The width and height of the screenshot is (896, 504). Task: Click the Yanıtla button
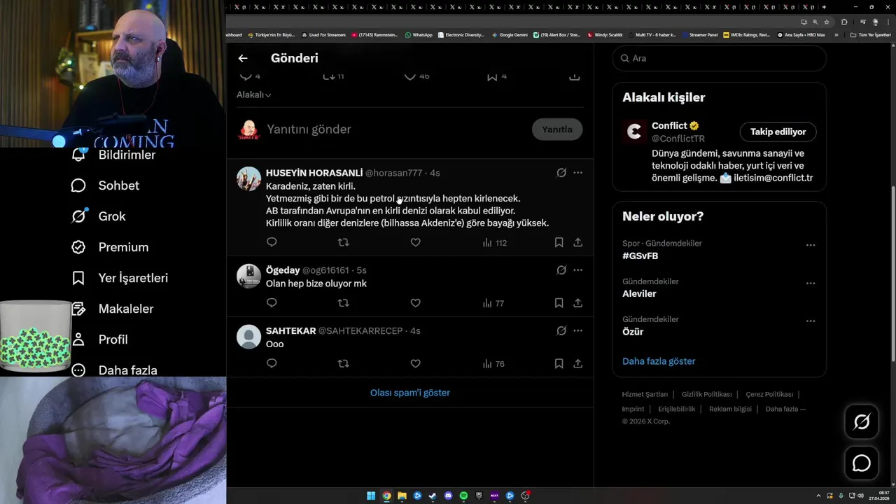point(557,129)
